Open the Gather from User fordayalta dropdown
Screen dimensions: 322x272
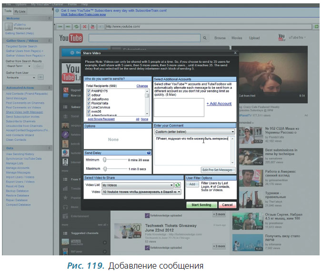(x=21, y=78)
